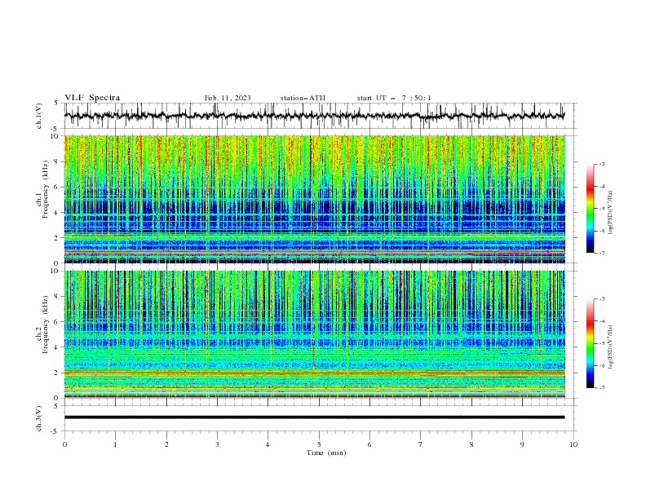646x499 pixels.
Task: Click time axis tick label "0"
Action: (x=64, y=444)
